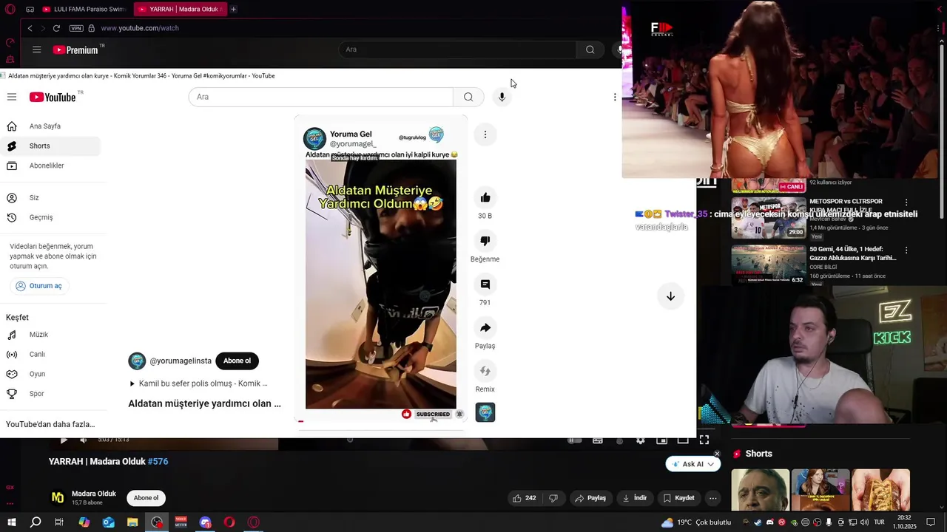The image size is (947, 532).
Task: Subscribe to Madara Olduk with Abone ol
Action: pyautogui.click(x=146, y=498)
